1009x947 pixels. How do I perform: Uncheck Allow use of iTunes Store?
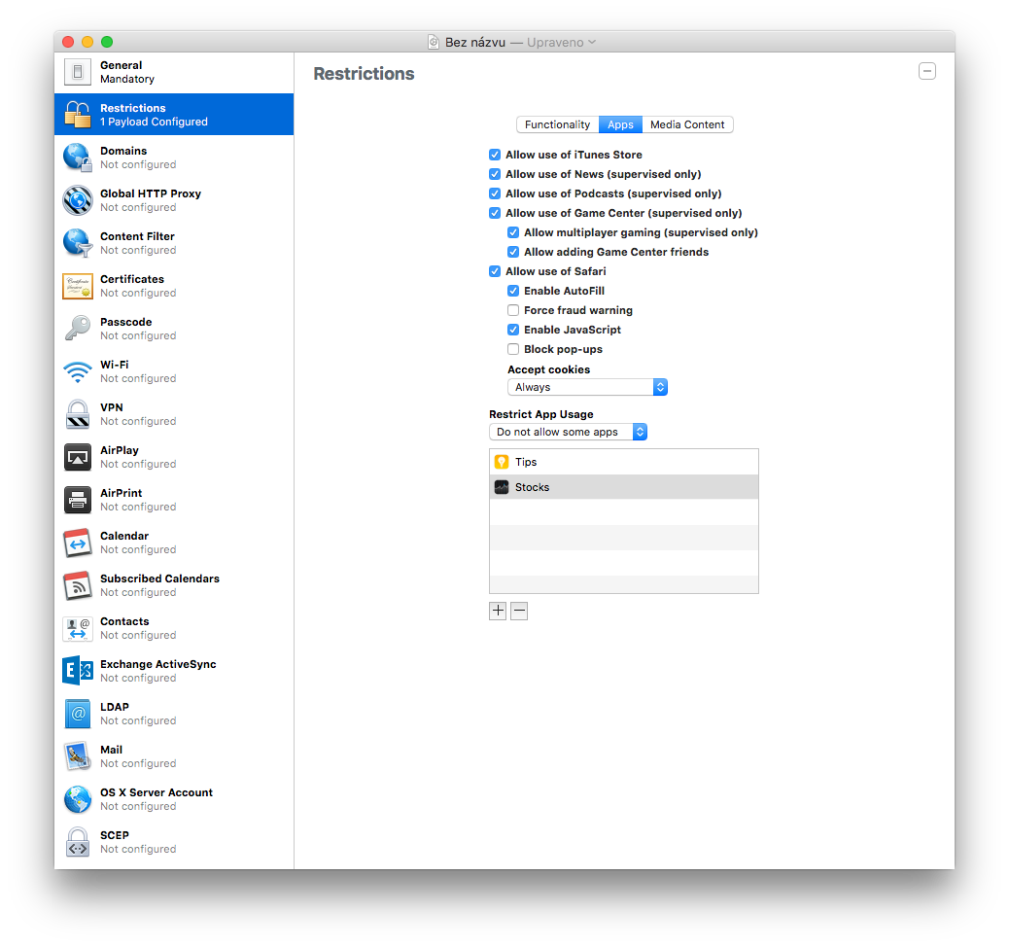pyautogui.click(x=495, y=155)
